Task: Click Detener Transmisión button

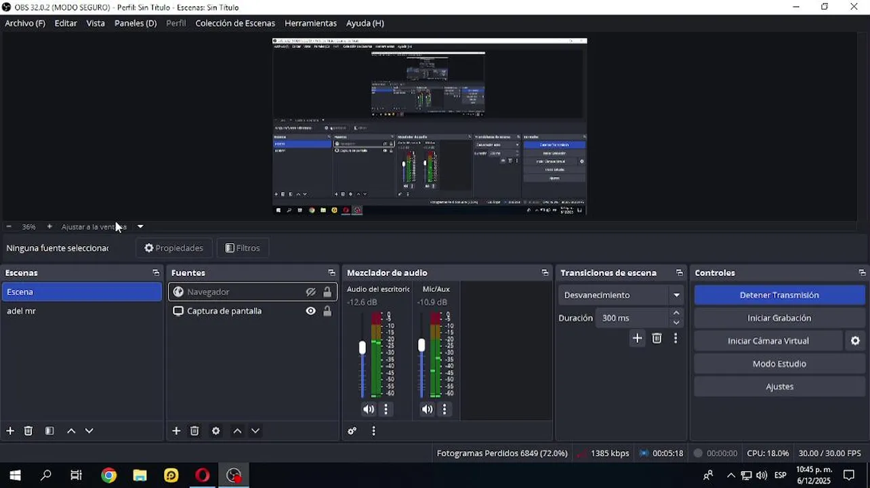Action: coord(779,295)
